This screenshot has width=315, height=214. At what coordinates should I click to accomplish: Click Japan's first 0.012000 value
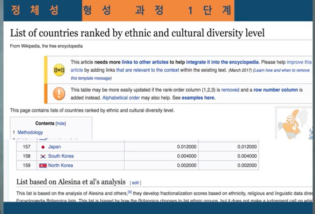tap(187, 147)
